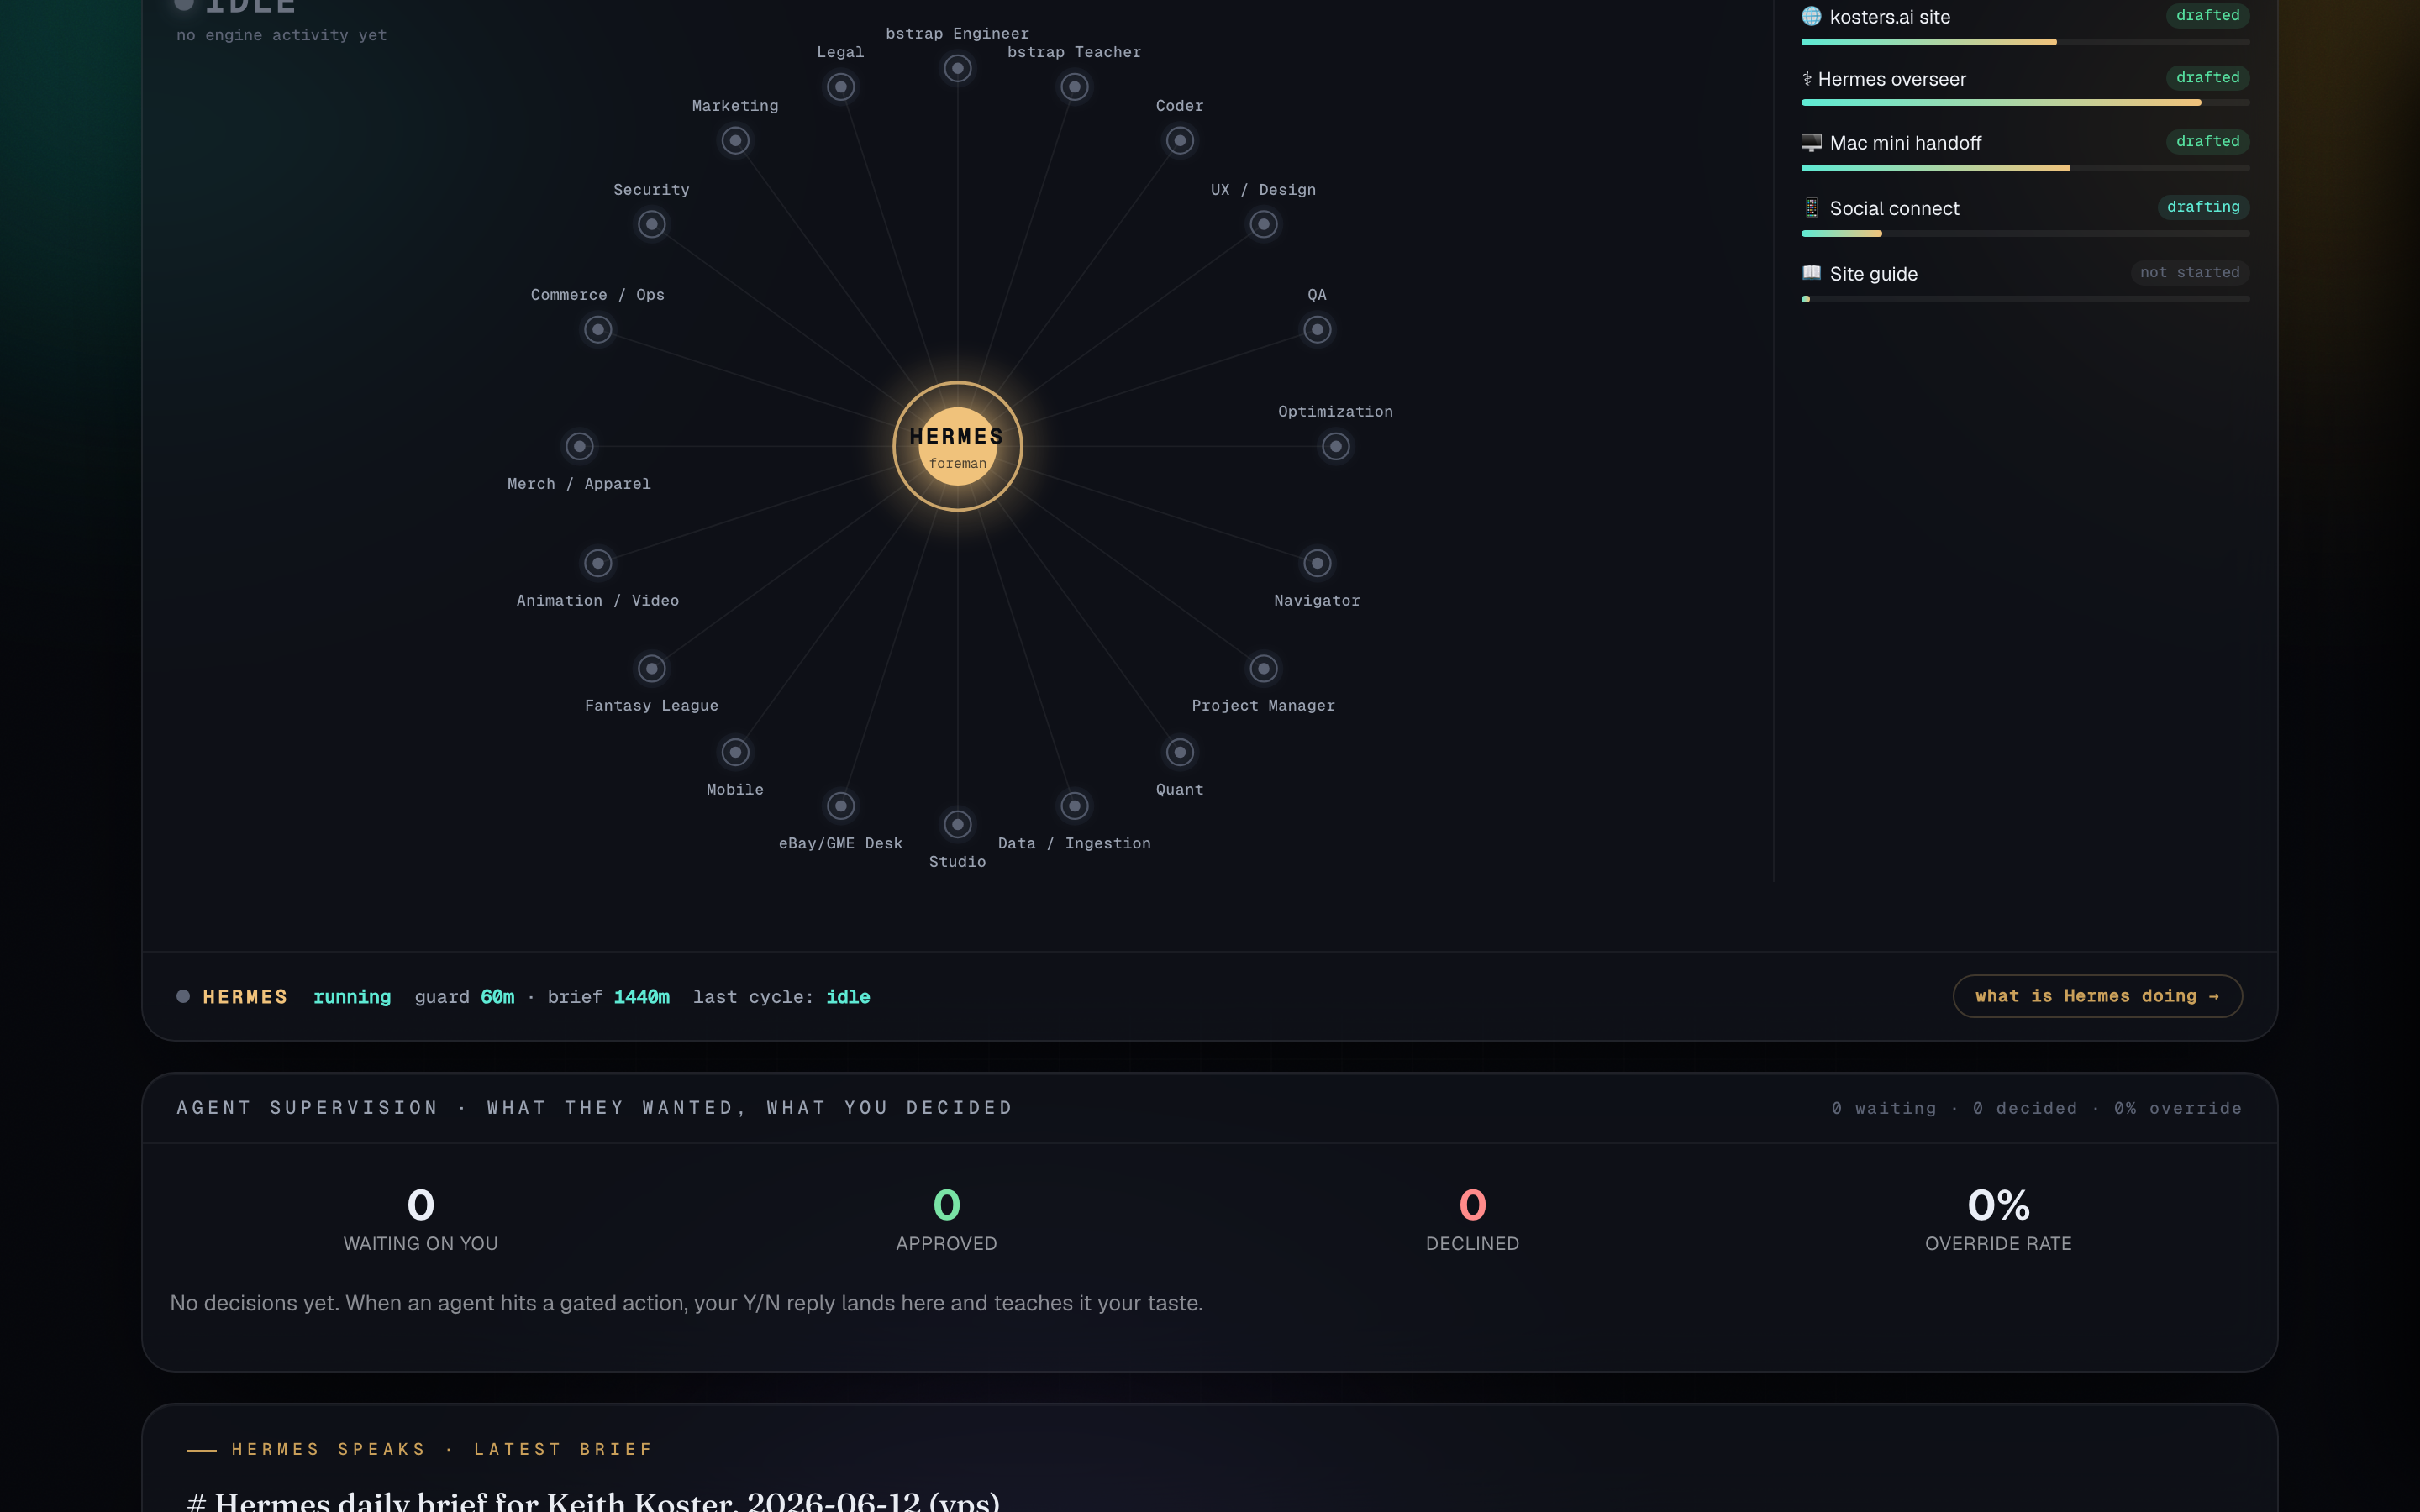The height and width of the screenshot is (1512, 2420).
Task: Click the last cycle 'idle' value
Action: (848, 997)
